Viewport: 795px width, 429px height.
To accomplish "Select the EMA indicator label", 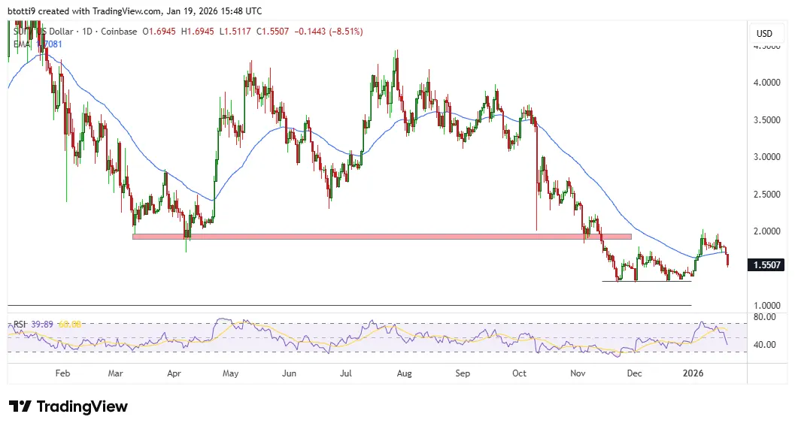I will tap(21, 44).
